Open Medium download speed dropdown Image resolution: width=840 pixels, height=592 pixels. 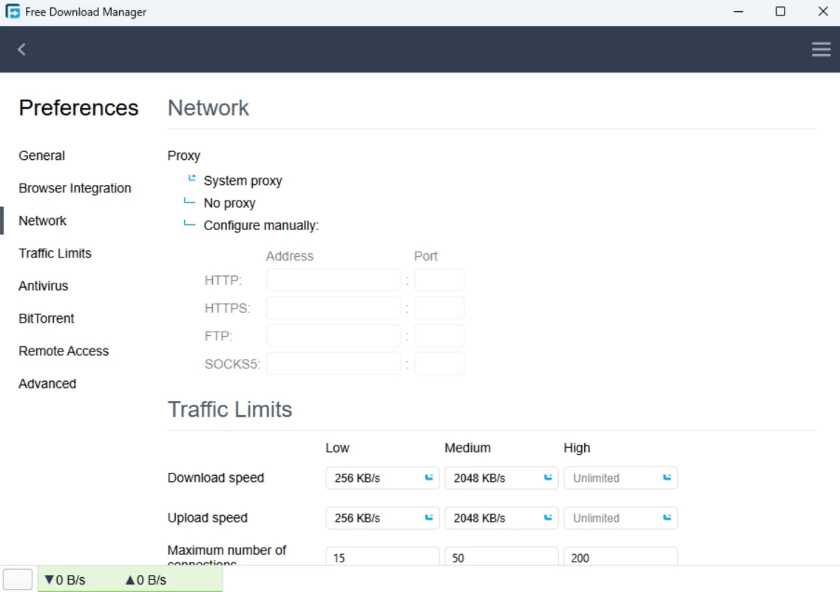pos(501,478)
